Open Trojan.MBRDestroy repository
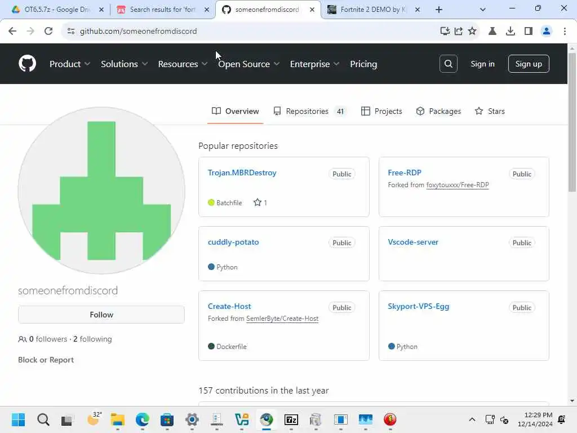The width and height of the screenshot is (577, 433). click(242, 173)
